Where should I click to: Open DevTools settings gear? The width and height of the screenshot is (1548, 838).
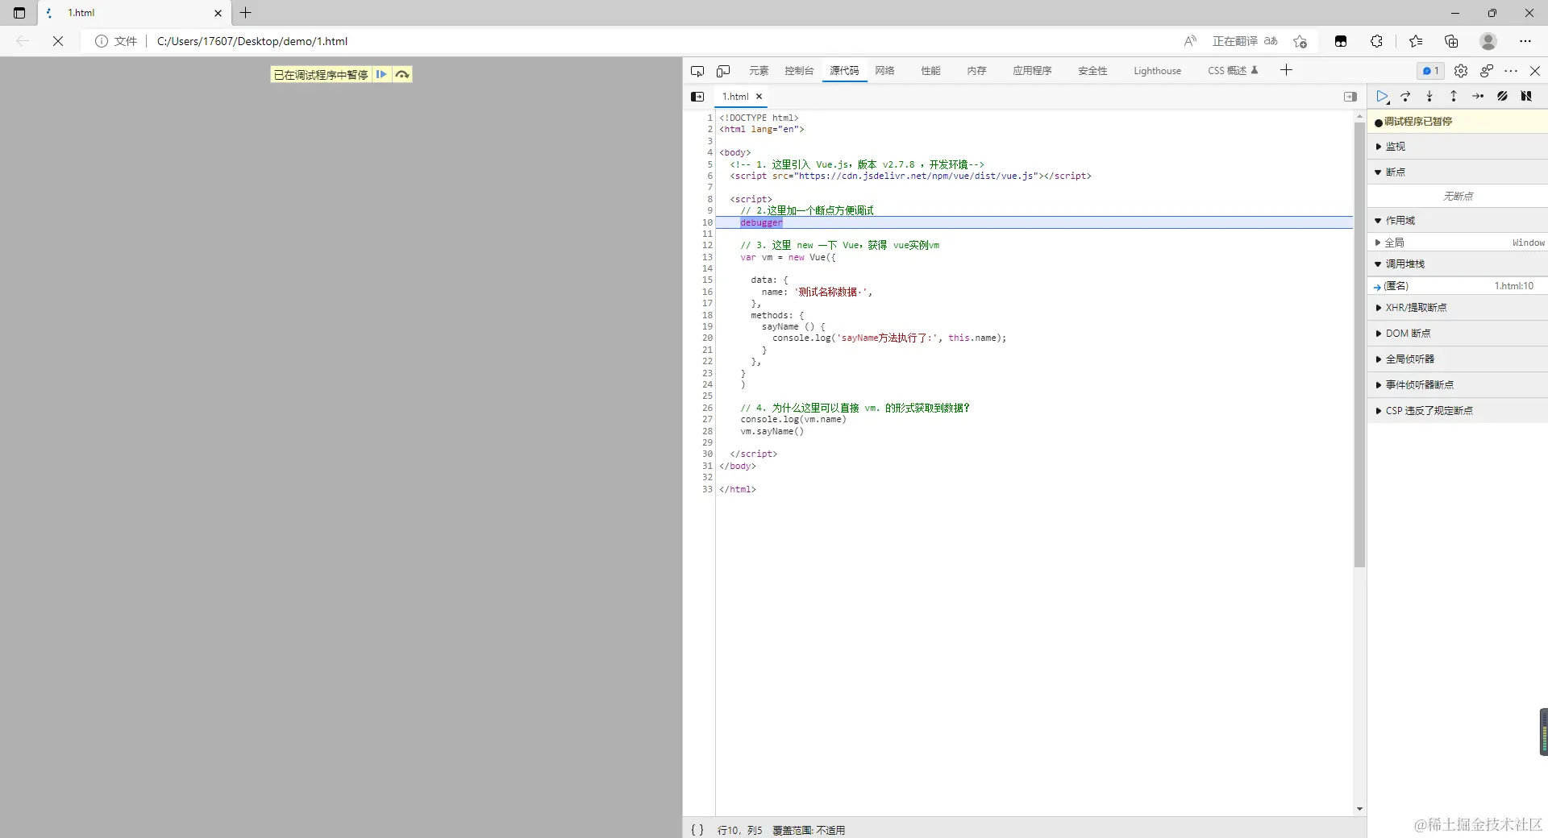[1461, 71]
